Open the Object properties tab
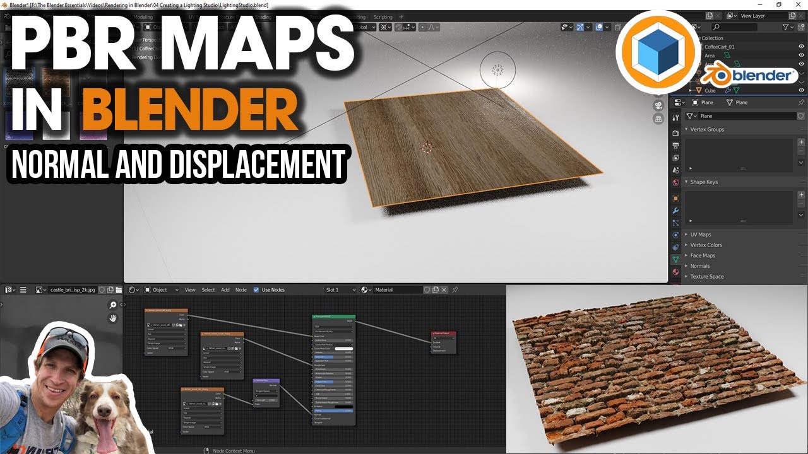The width and height of the screenshot is (808, 454). [x=675, y=198]
